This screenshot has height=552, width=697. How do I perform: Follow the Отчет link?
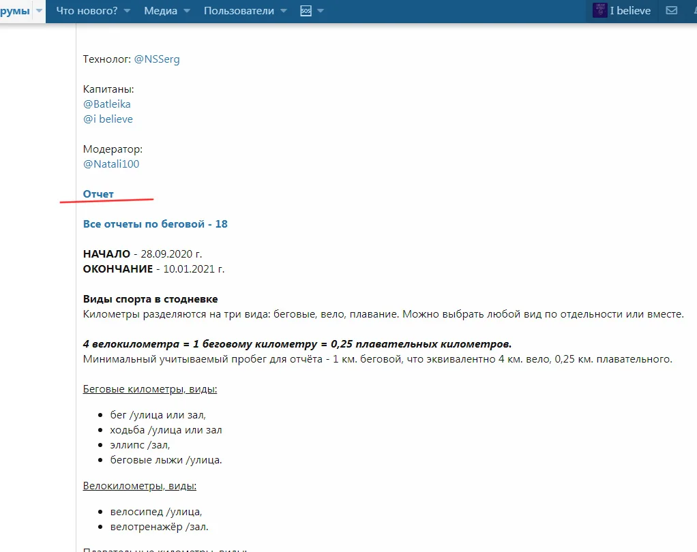click(x=98, y=194)
